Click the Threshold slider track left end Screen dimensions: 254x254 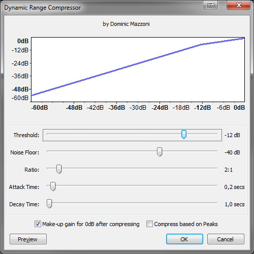point(48,134)
